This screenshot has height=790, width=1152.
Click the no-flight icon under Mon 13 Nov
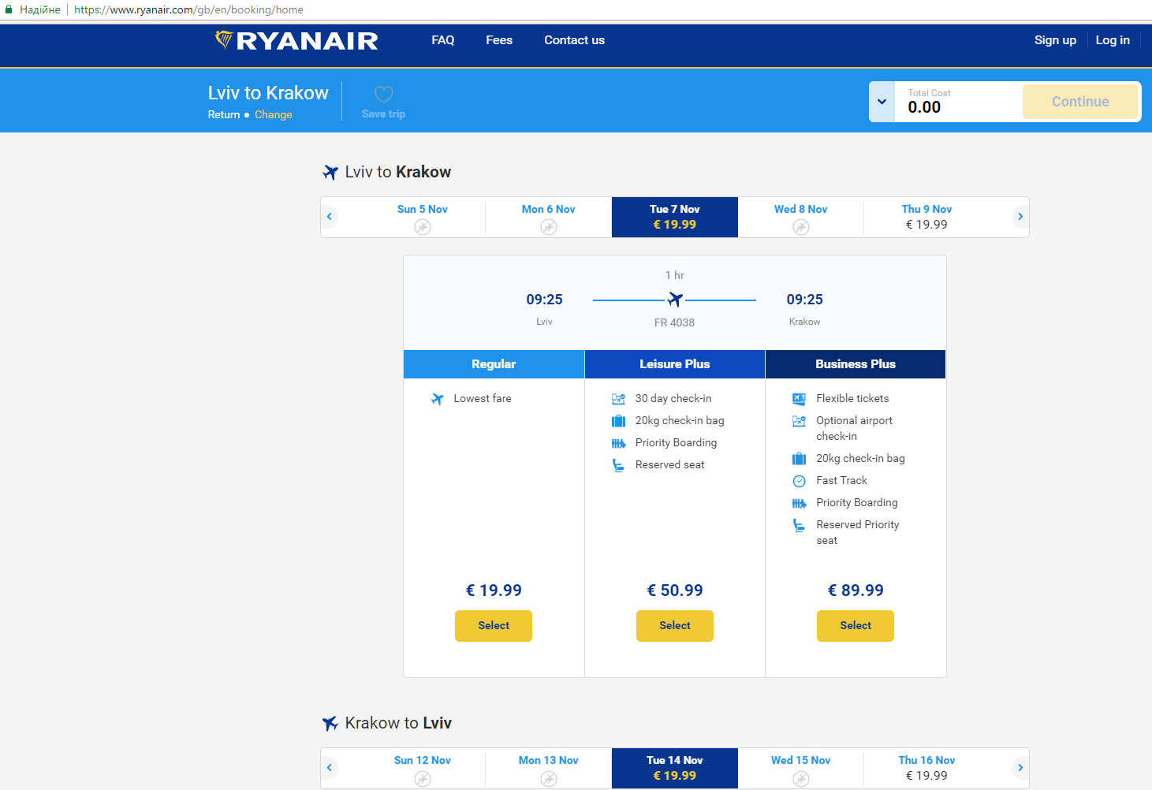tap(549, 779)
